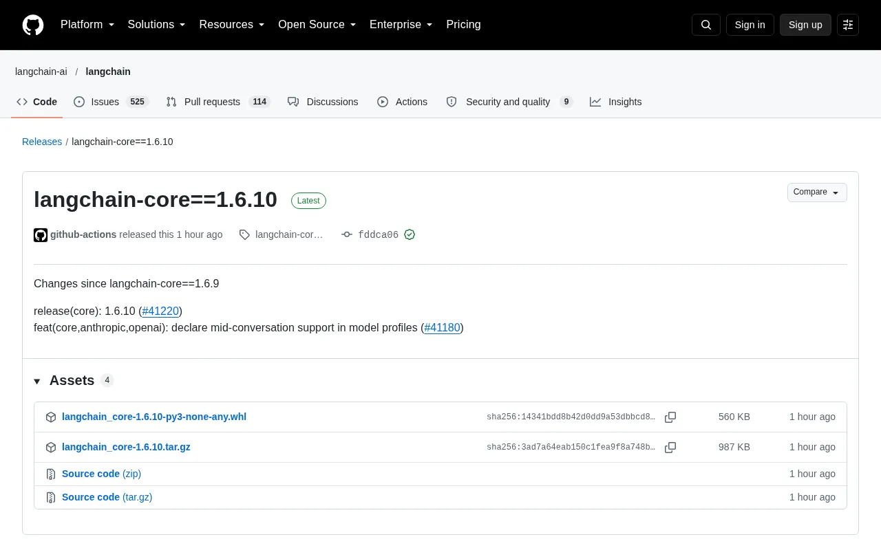
Task: Expand the Open Source menu
Action: tap(317, 25)
